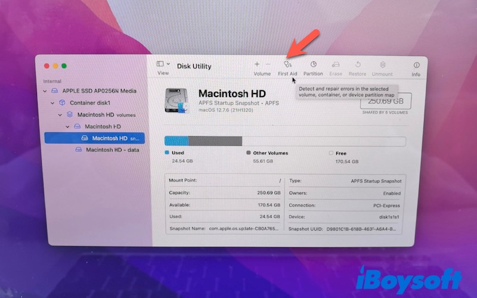Screen dimensions: 477x298
Task: Click the APPLE SSD drive icon
Action: [x=55, y=91]
